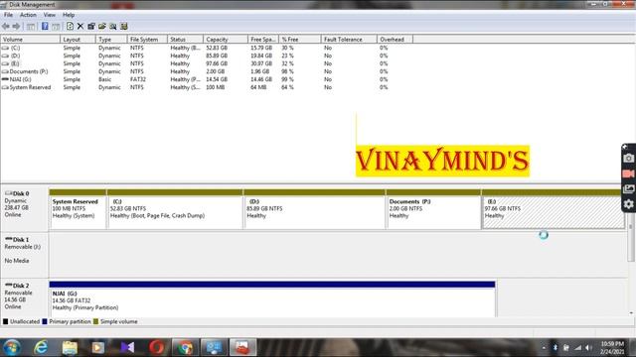This screenshot has width=636, height=357.
Task: Click the Explore magnifier toolbar icon
Action: coord(112,27)
